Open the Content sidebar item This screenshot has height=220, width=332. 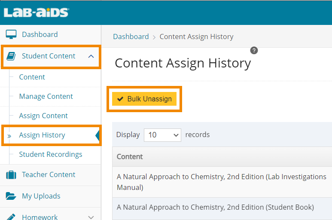click(32, 77)
